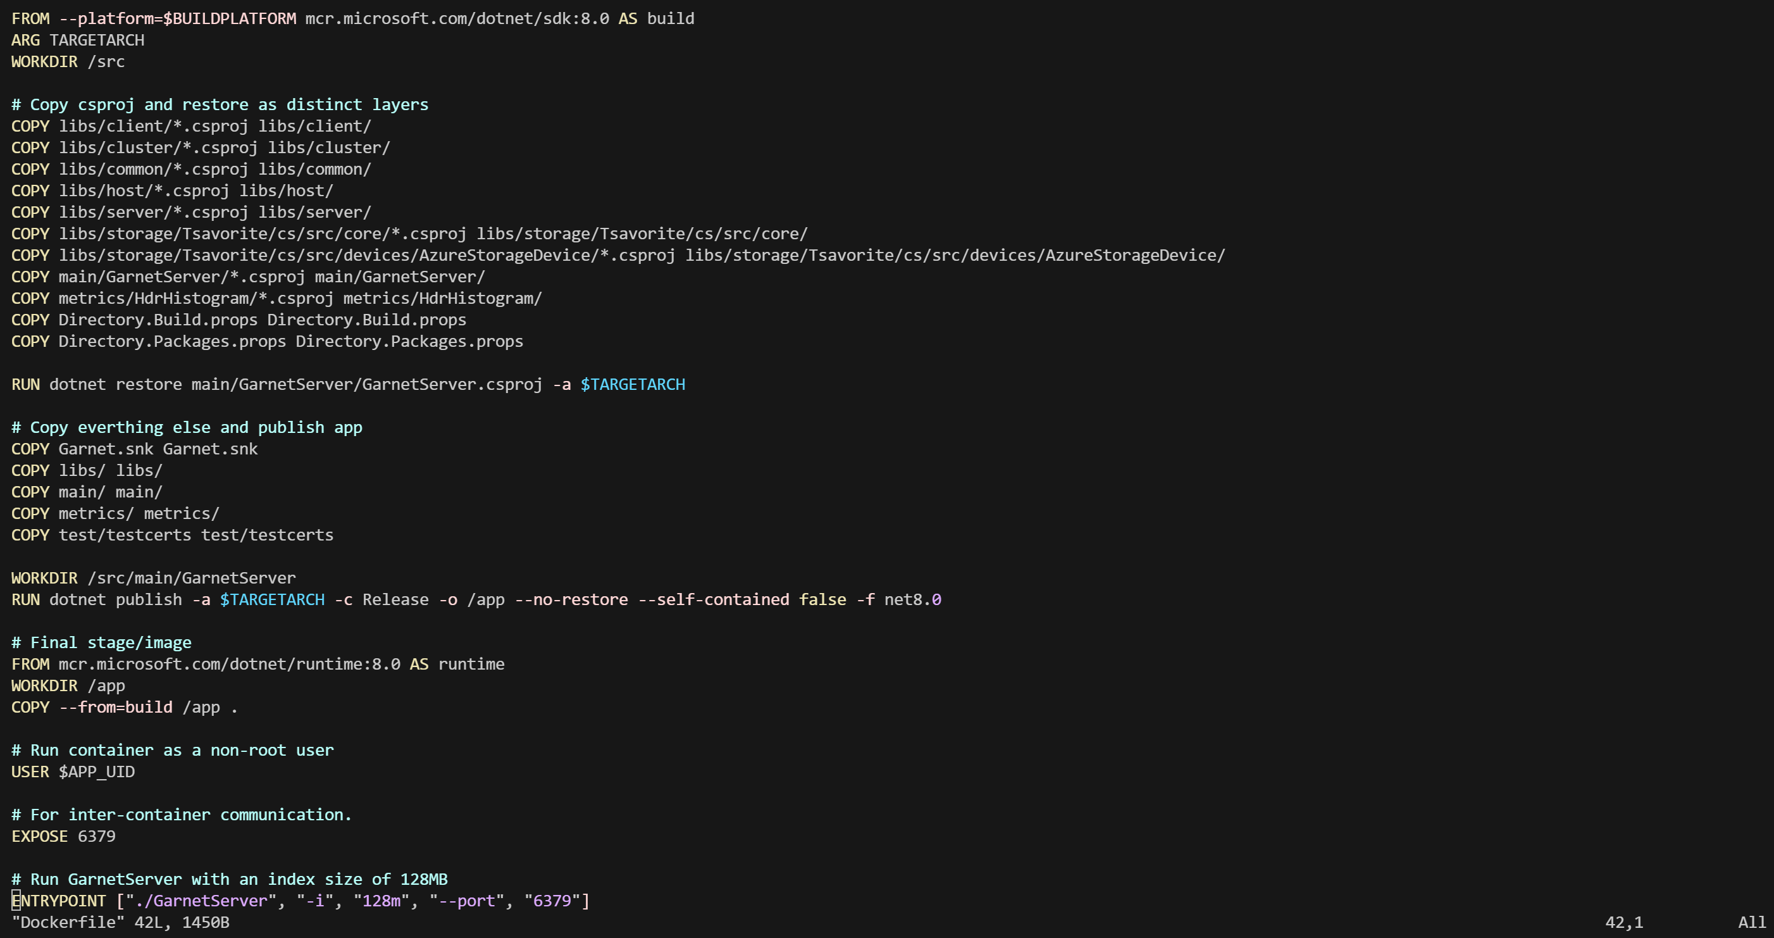Click mcr.microsoft.com/dotnet/sdk:8.0 image name
Image resolution: width=1774 pixels, height=938 pixels.
click(457, 18)
